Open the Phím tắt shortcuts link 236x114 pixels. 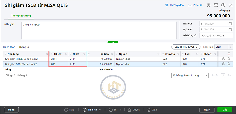tap(196, 5)
